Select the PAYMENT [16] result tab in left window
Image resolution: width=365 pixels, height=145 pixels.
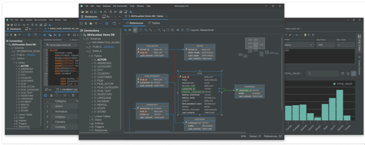point(66,90)
